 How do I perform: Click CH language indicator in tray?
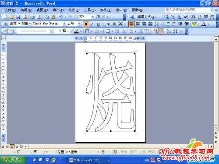point(147,160)
